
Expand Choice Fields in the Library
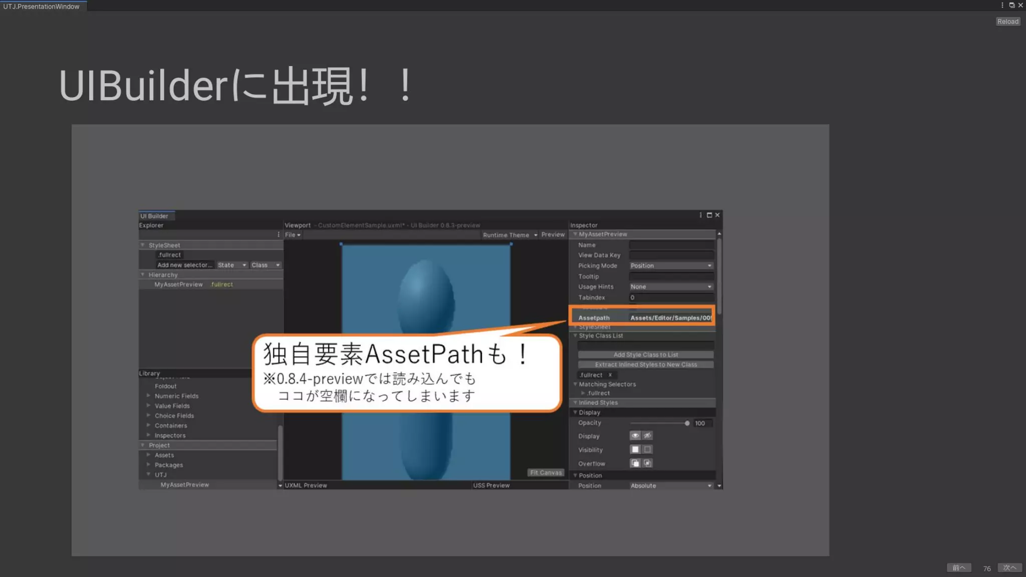click(148, 416)
